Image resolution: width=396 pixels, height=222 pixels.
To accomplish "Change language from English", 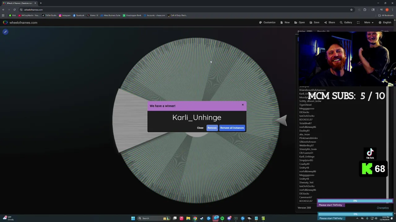I will point(385,23).
